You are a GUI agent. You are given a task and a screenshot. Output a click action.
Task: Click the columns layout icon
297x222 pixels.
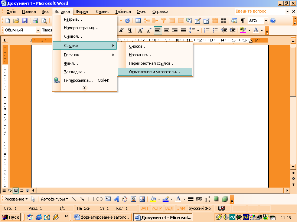click(223, 21)
